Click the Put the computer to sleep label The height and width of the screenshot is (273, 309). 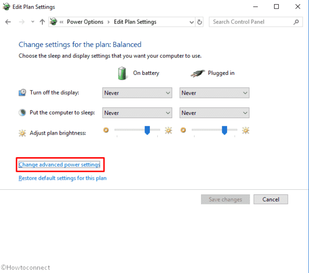pyautogui.click(x=62, y=112)
